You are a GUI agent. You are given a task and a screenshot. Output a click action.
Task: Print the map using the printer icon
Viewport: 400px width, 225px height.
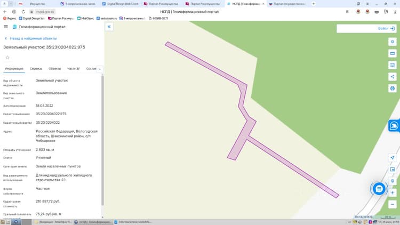[x=393, y=89]
